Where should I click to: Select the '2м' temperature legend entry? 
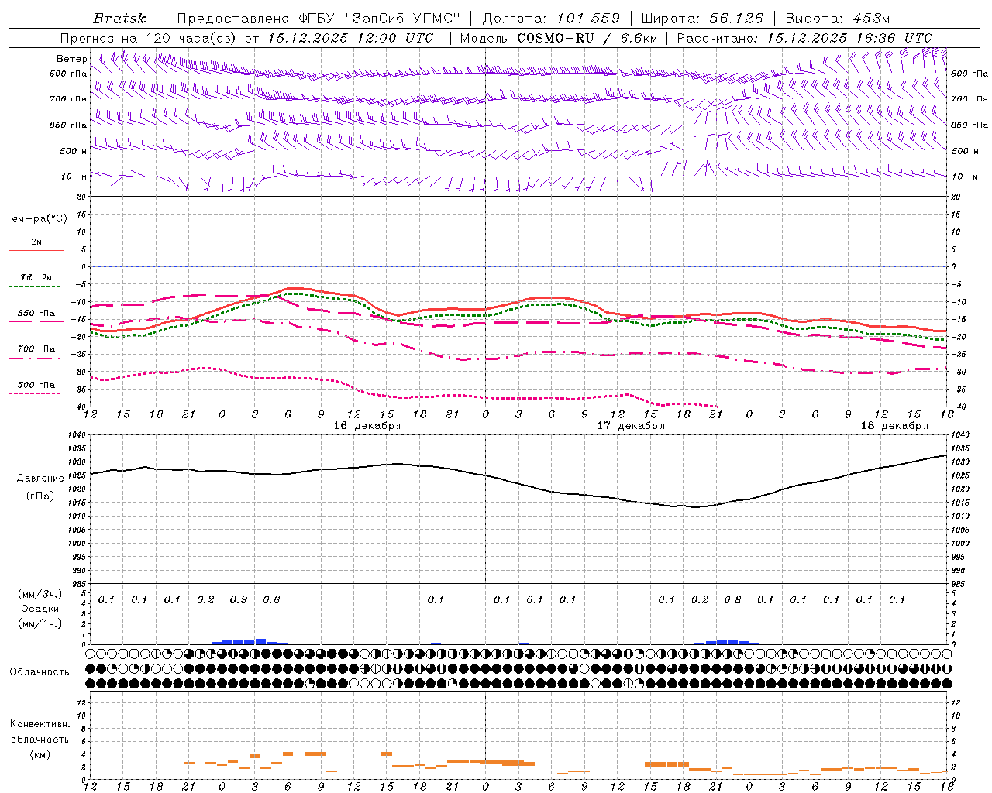[36, 242]
